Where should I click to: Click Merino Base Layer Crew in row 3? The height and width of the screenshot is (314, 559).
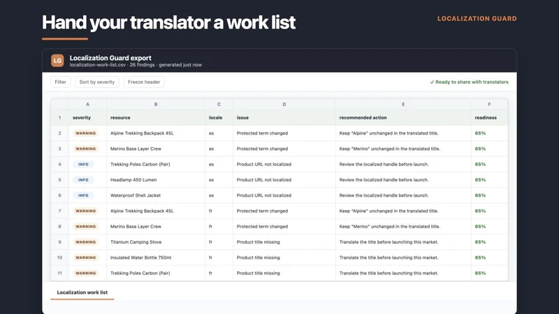tap(136, 149)
